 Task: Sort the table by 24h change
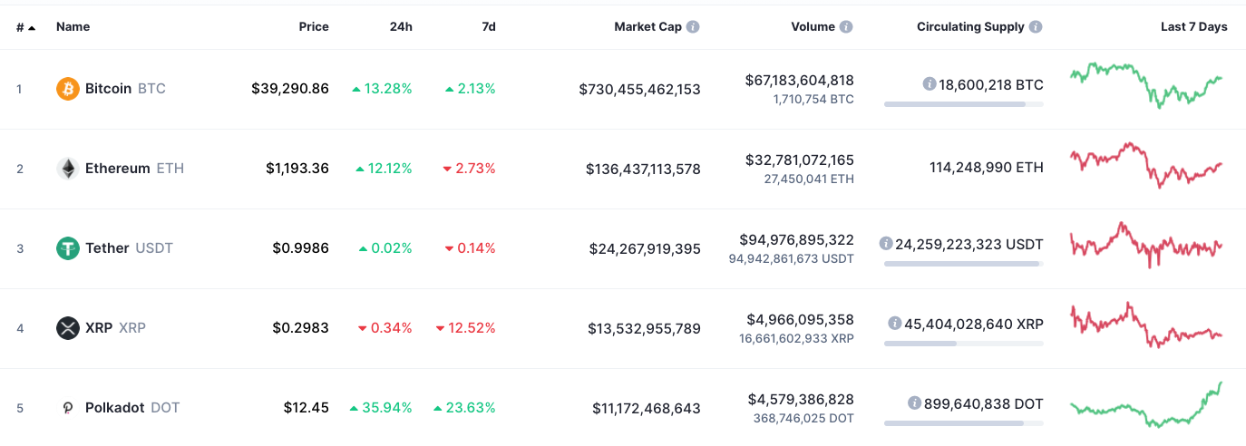tap(401, 27)
